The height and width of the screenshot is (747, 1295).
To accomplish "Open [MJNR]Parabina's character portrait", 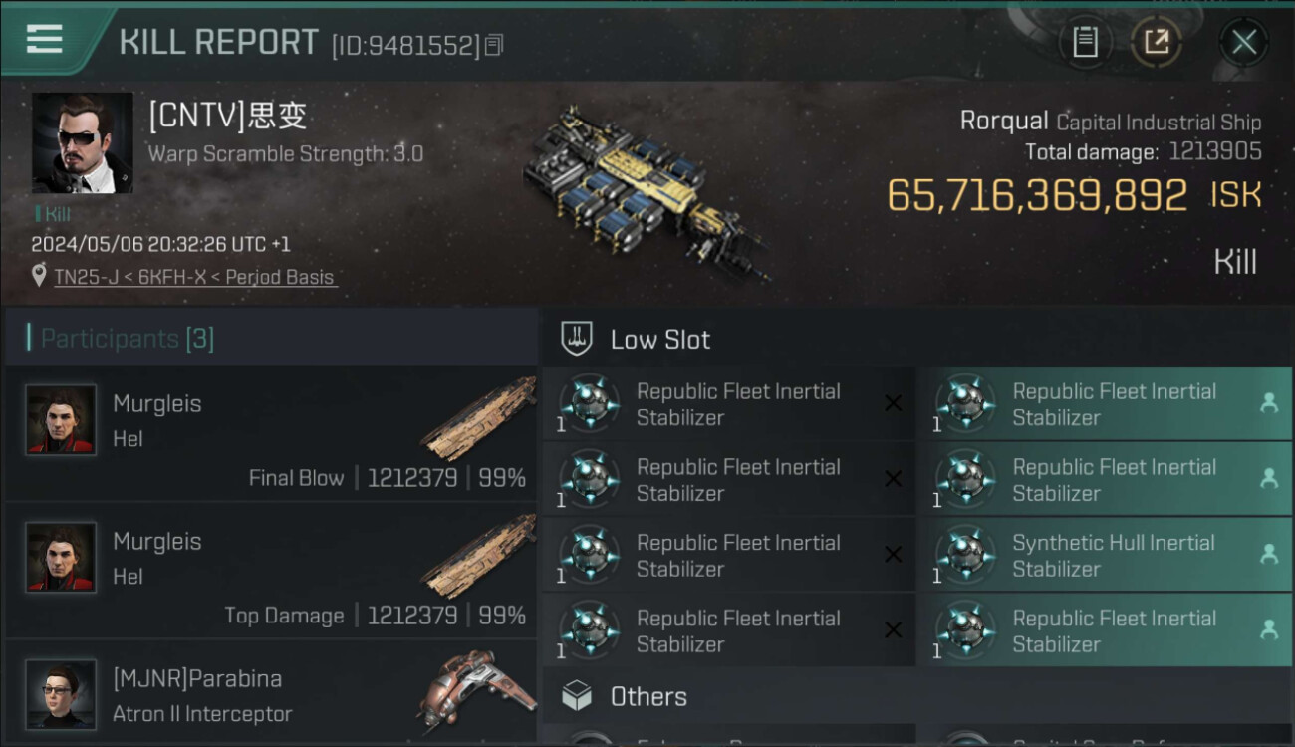I will coord(62,693).
